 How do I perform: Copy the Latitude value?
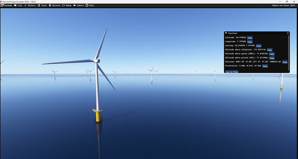coord(250,38)
